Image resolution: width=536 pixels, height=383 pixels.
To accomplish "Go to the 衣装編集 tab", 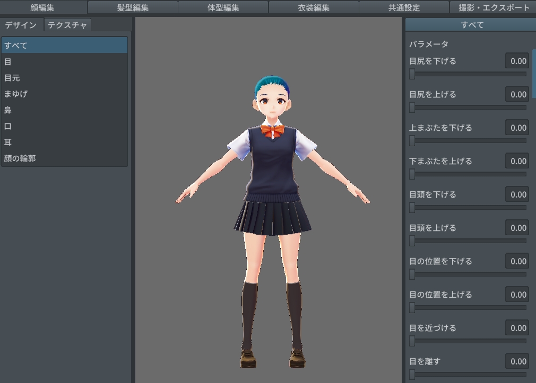I will (x=314, y=7).
